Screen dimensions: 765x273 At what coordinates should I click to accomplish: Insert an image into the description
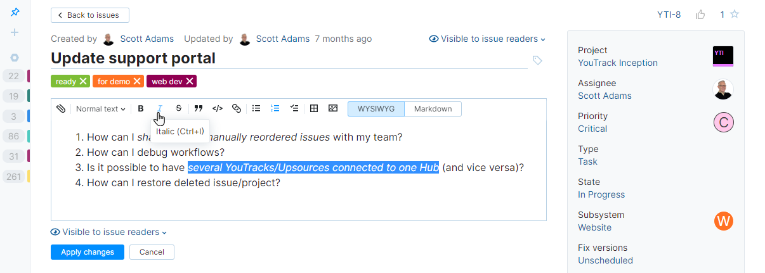[333, 109]
